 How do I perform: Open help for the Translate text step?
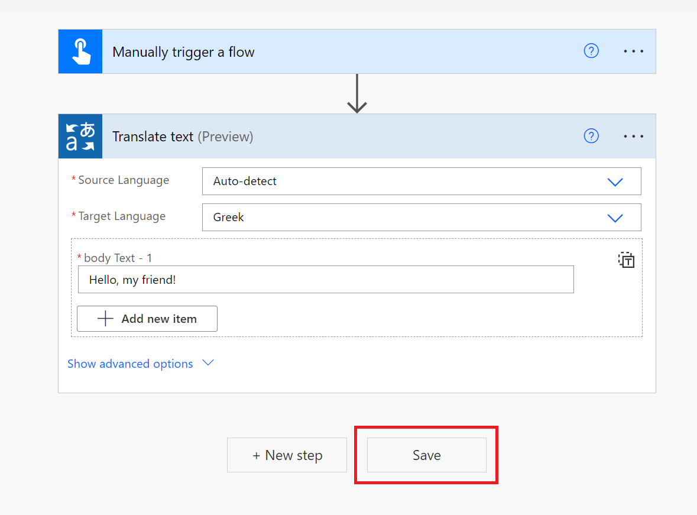pos(591,136)
